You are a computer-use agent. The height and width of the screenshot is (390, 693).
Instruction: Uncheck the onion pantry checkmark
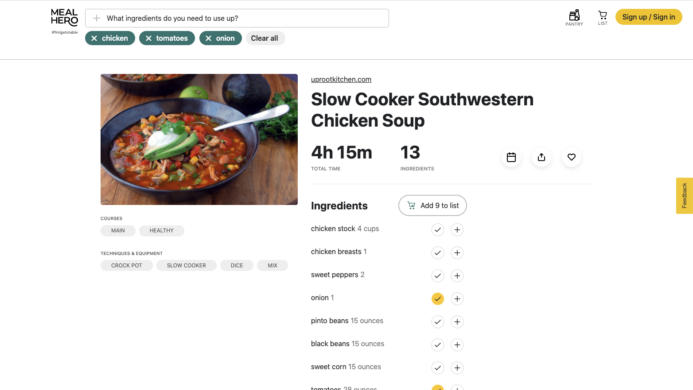click(x=438, y=299)
